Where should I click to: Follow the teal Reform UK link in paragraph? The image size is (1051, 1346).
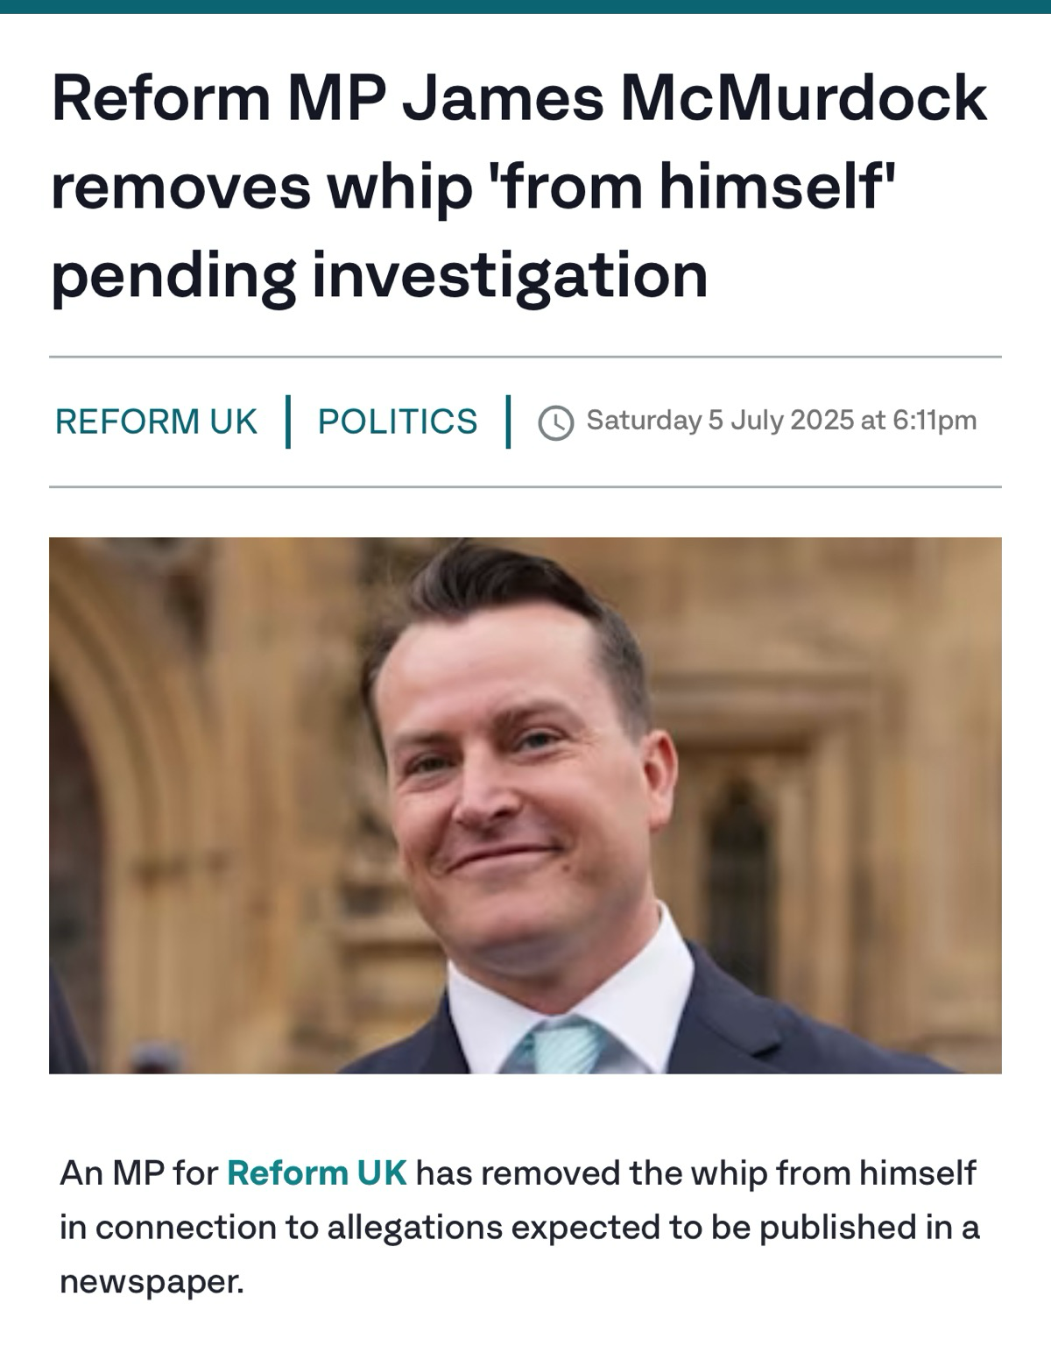[x=317, y=1172]
